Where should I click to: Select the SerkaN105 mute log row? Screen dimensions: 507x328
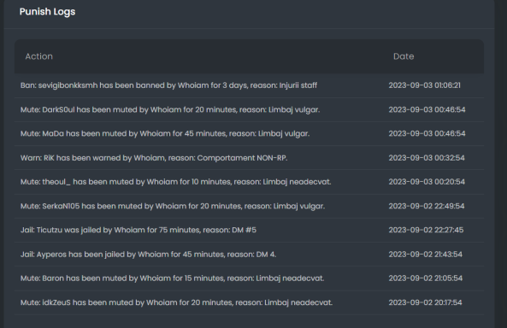[x=249, y=206]
